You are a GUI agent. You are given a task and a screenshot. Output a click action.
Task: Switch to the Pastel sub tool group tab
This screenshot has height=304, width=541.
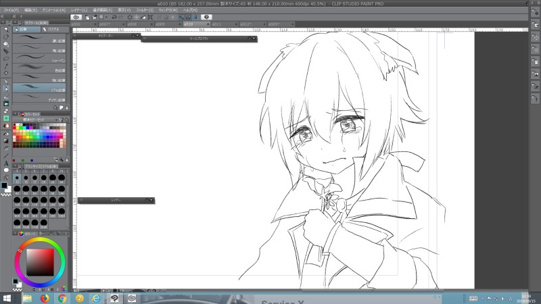54,29
